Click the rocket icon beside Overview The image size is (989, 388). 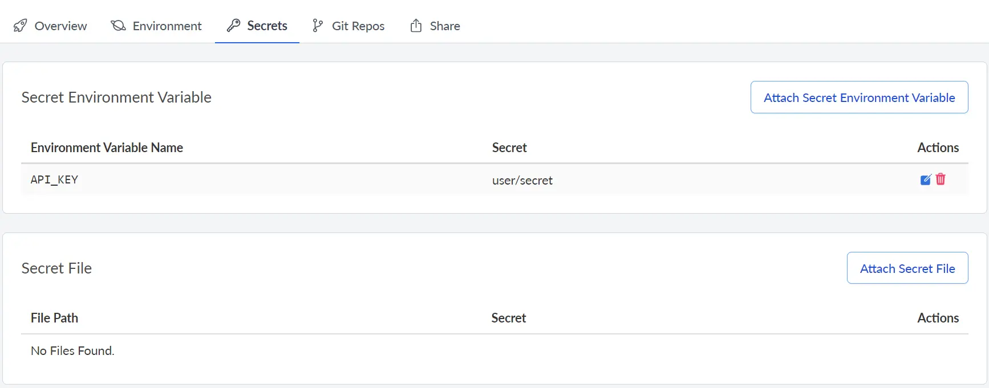[x=21, y=25]
